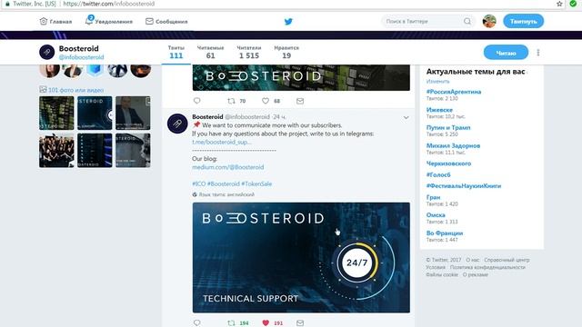Open the Гран trend
Screen dimensions: 582x327
[x=433, y=197]
